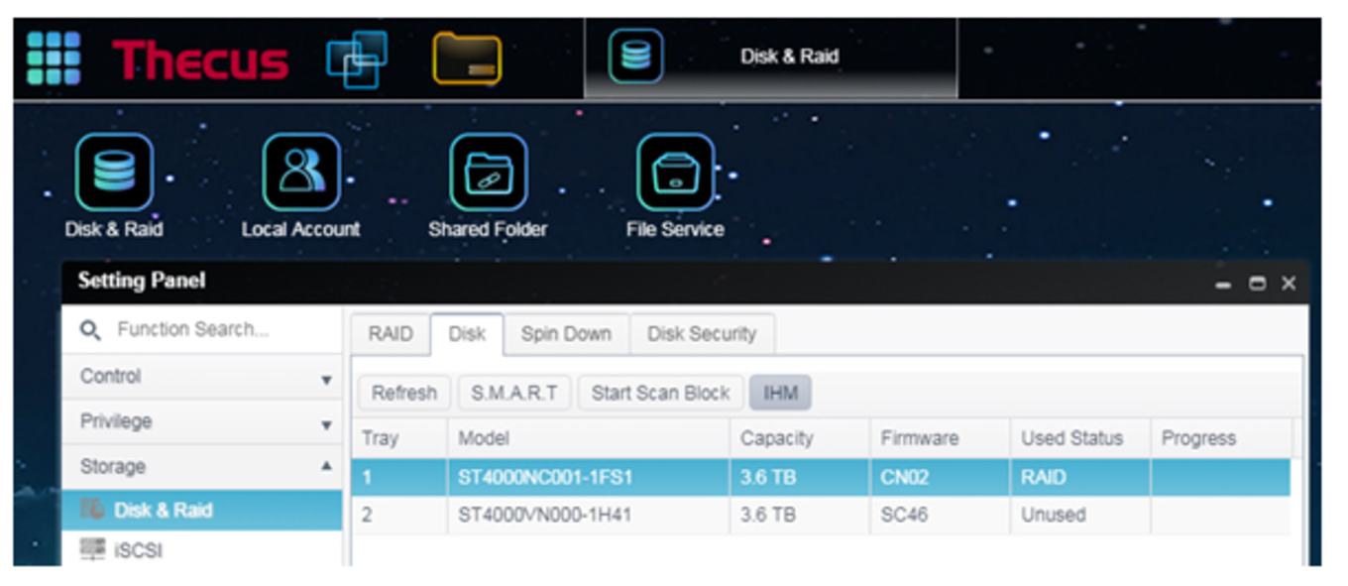The image size is (1348, 586).
Task: Sort by the Capacity column header
Action: point(801,438)
